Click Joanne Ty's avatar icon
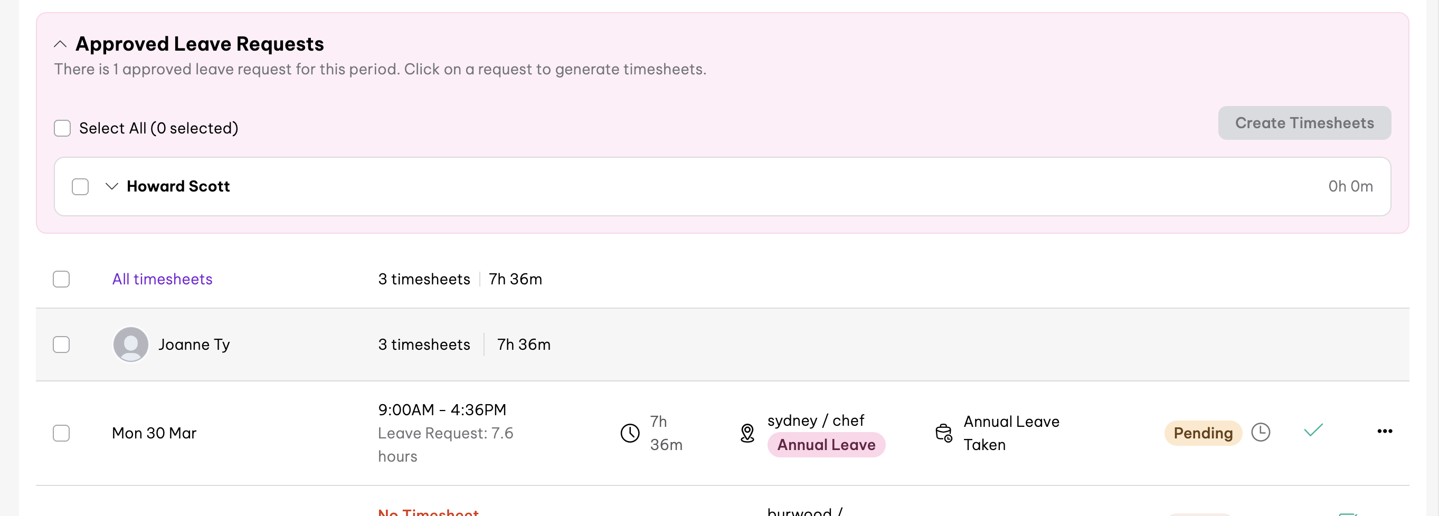Image resolution: width=1439 pixels, height=516 pixels. pyautogui.click(x=131, y=345)
